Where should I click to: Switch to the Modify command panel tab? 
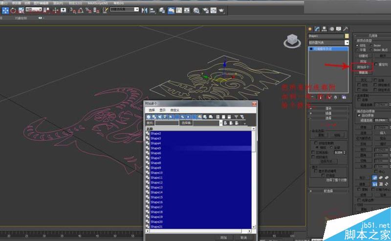pyautogui.click(x=317, y=29)
